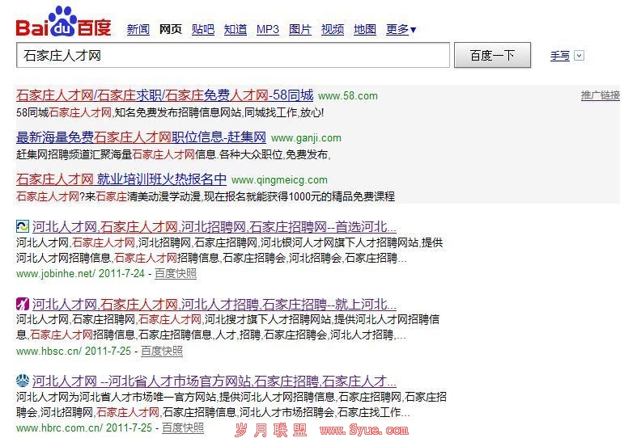
Task: Open the 赶集网 sponsored result title
Action: point(141,137)
